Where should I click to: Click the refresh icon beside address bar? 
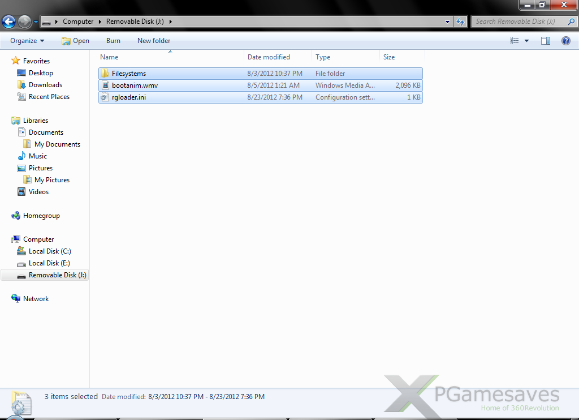[461, 22]
